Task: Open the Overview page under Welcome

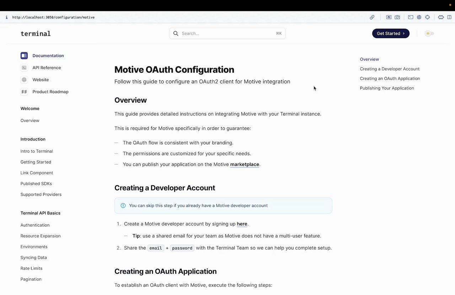Action: pos(30,121)
